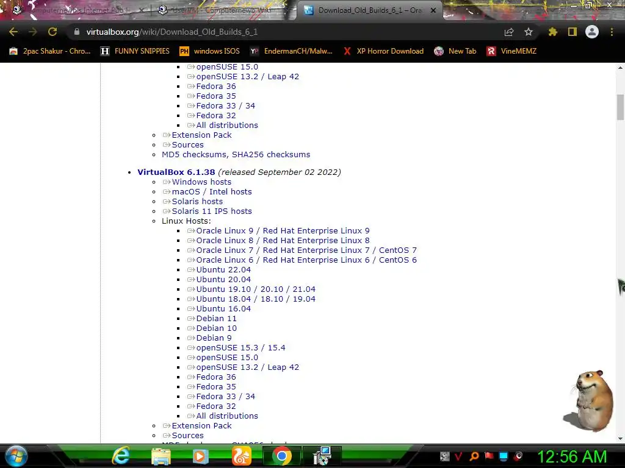625x468 pixels.
Task: Open Chrome's three-dot menu
Action: tap(612, 32)
